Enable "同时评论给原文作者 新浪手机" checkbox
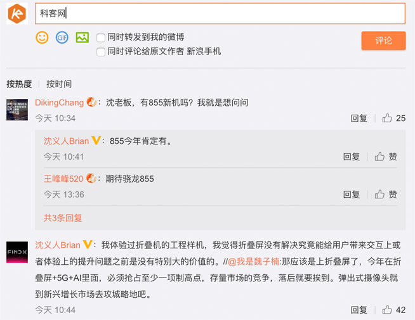The width and height of the screenshot is (415, 320). pos(101,52)
